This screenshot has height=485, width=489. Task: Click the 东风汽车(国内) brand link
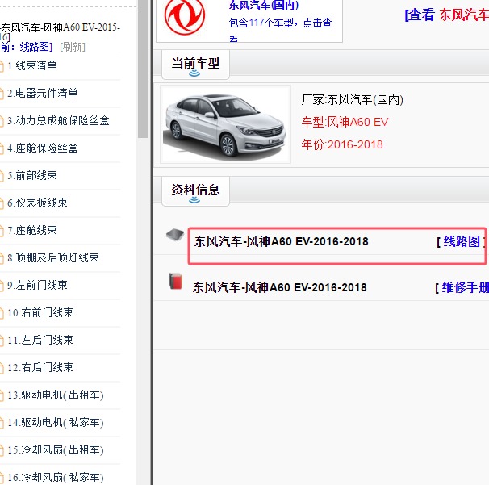coord(264,6)
